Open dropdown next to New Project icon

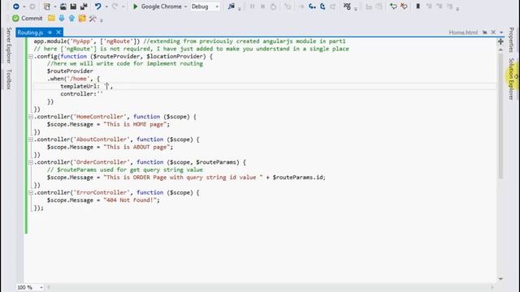[54, 6]
